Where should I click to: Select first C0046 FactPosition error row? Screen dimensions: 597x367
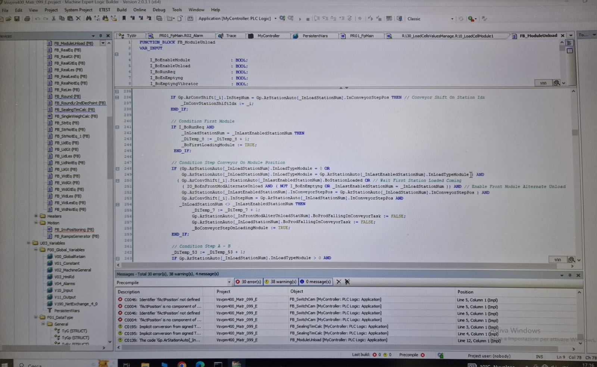(162, 299)
